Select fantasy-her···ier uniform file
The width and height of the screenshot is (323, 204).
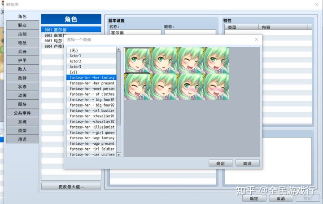point(92,154)
